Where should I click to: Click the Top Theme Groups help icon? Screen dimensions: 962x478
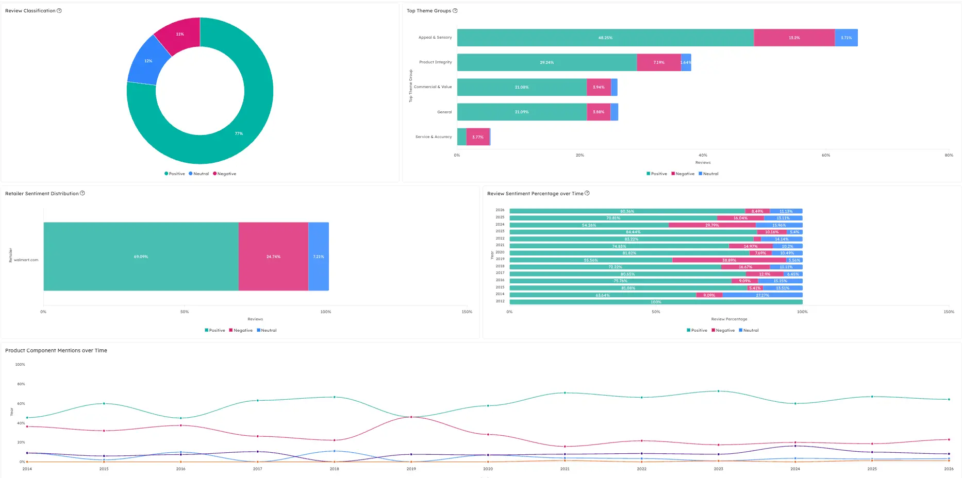click(x=455, y=11)
